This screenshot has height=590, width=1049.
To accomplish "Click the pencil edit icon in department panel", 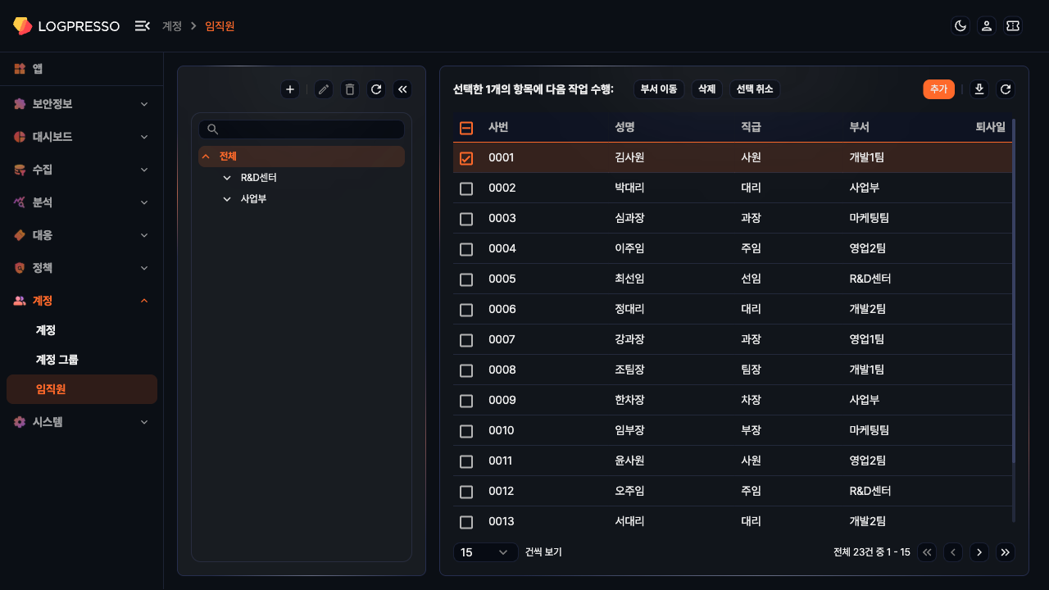I will [x=324, y=89].
